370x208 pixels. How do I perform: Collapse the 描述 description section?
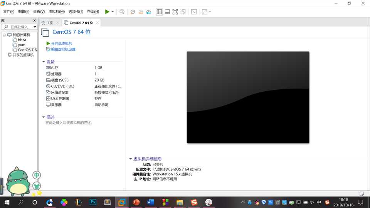coord(44,117)
